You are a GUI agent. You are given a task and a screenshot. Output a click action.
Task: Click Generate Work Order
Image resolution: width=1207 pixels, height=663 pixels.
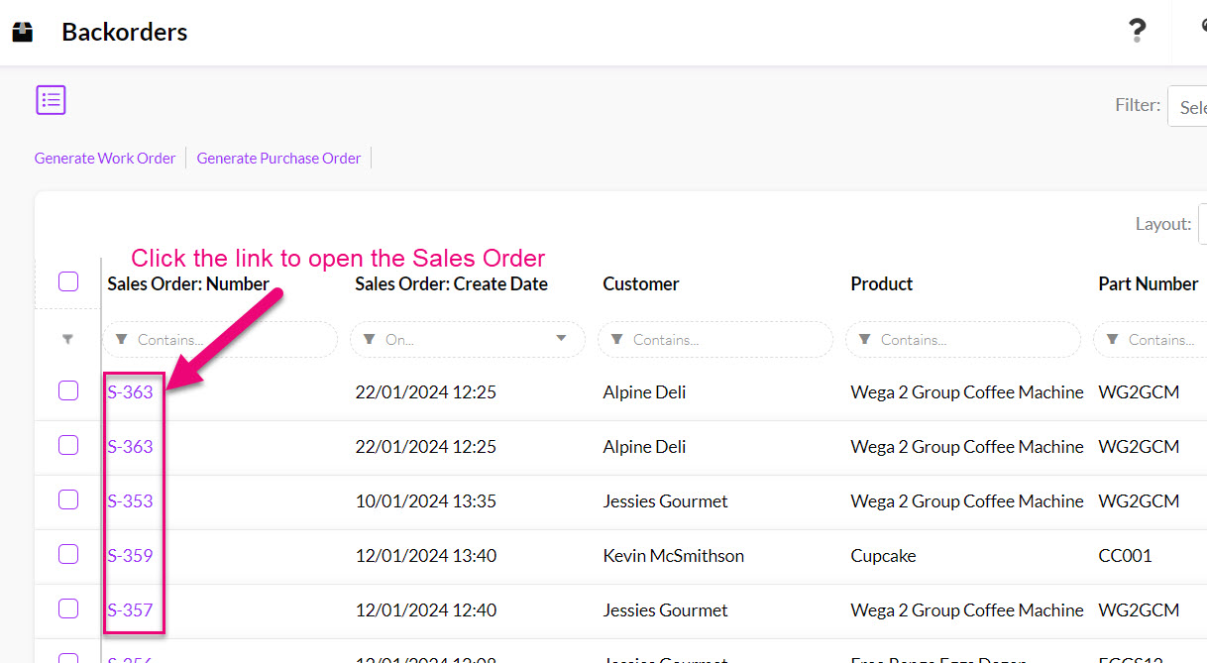click(x=104, y=158)
